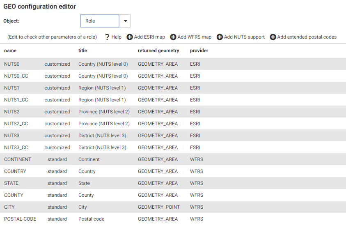Select the CITY role with GEOMETRY_POINT
This screenshot has width=346, height=228.
(x=9, y=207)
